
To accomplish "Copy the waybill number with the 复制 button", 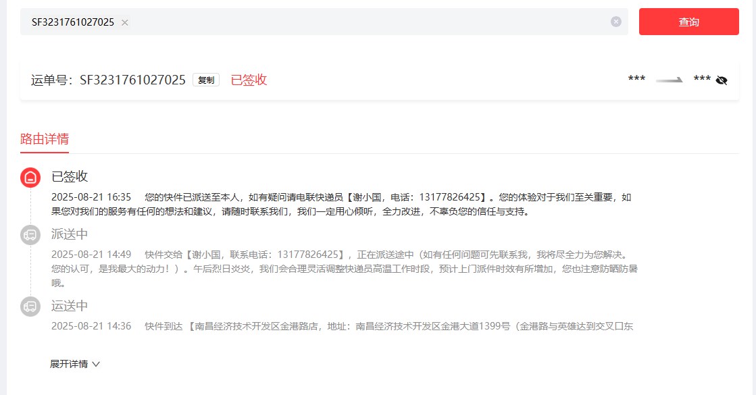I will point(206,80).
